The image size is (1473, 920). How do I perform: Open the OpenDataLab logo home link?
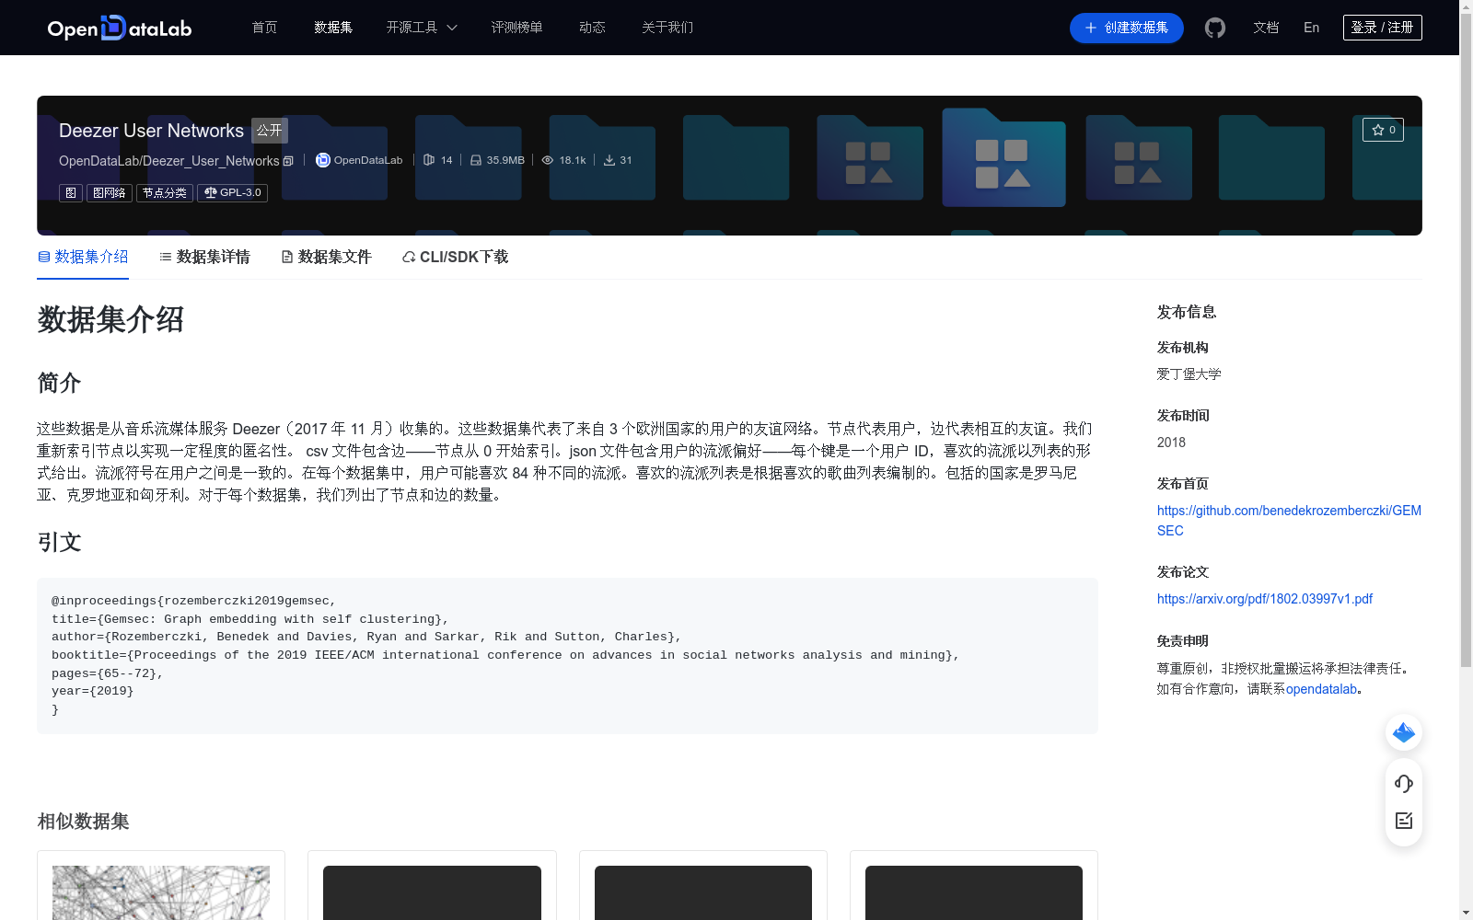pos(120,28)
